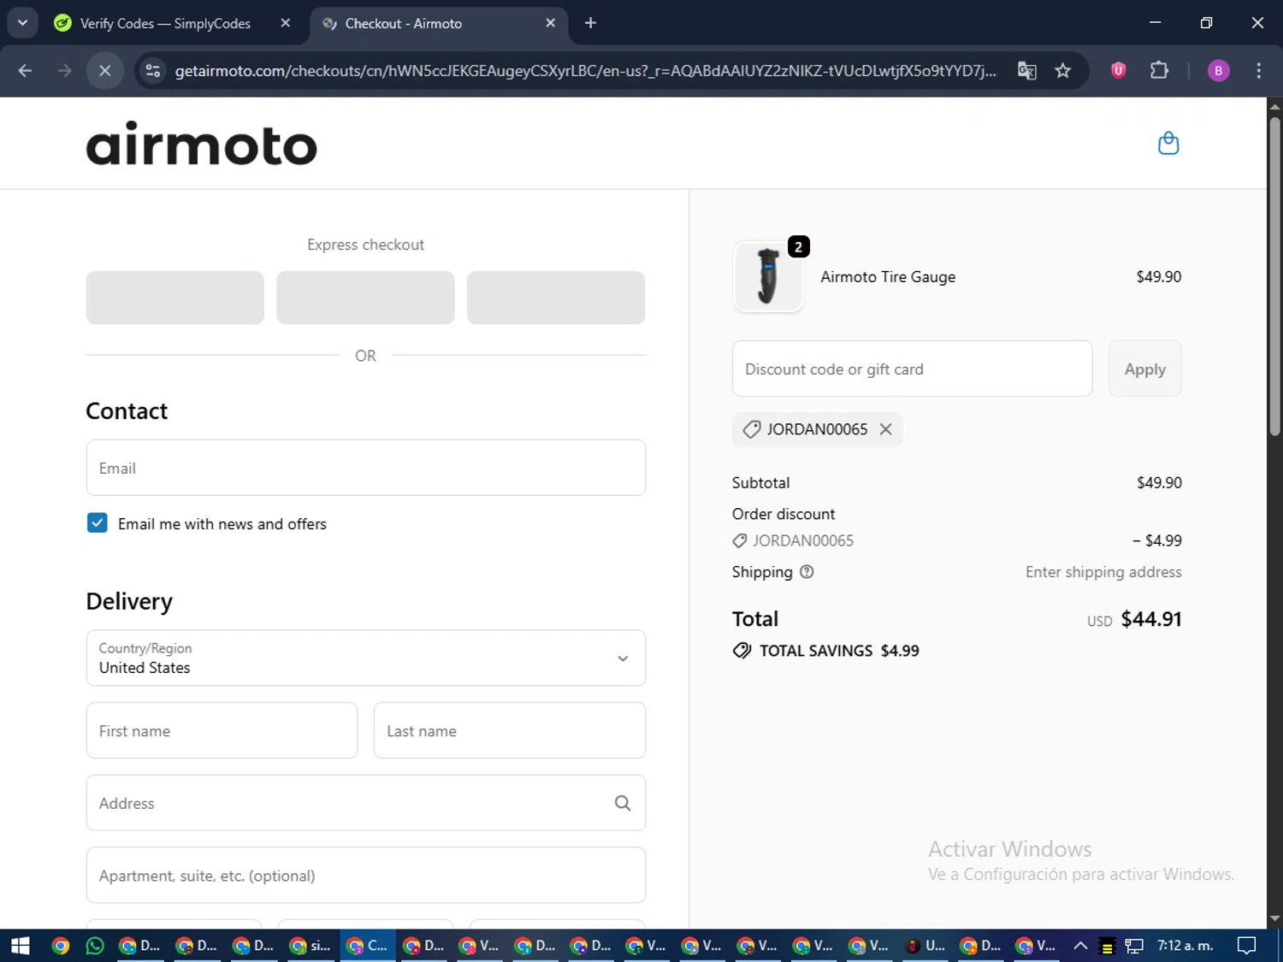Viewport: 1283px width, 962px height.
Task: Click the browser forward arrow
Action: pos(64,71)
